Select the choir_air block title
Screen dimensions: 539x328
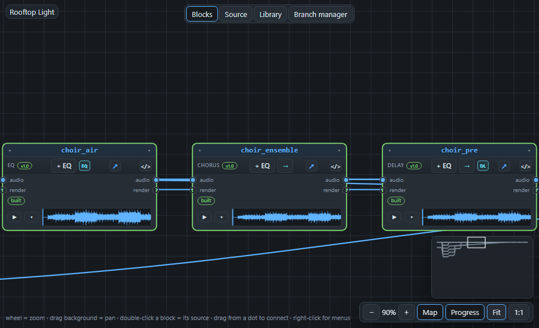(x=79, y=150)
